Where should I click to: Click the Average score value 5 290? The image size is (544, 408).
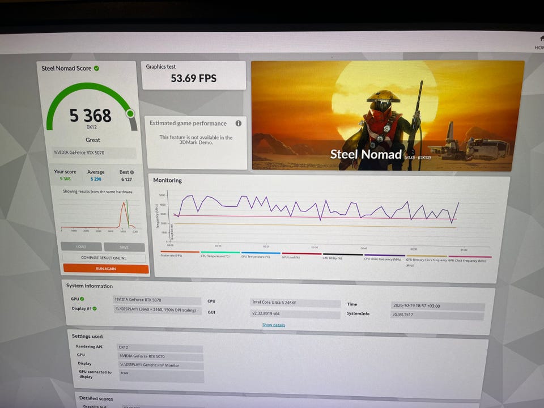96,179
